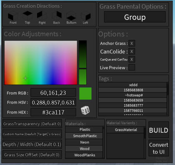This screenshot has height=165, width=175.
Task: Click the BUILD button
Action: pos(159,130)
